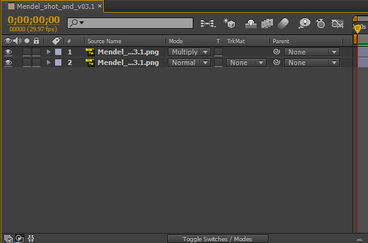Click the current time 0;00;00;00 display
This screenshot has height=243, width=368.
(x=34, y=20)
